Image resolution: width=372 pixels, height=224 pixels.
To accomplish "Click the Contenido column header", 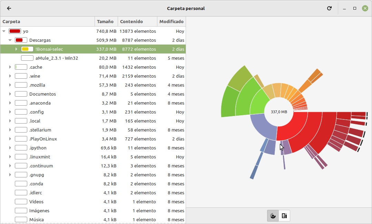I will click(137, 21).
